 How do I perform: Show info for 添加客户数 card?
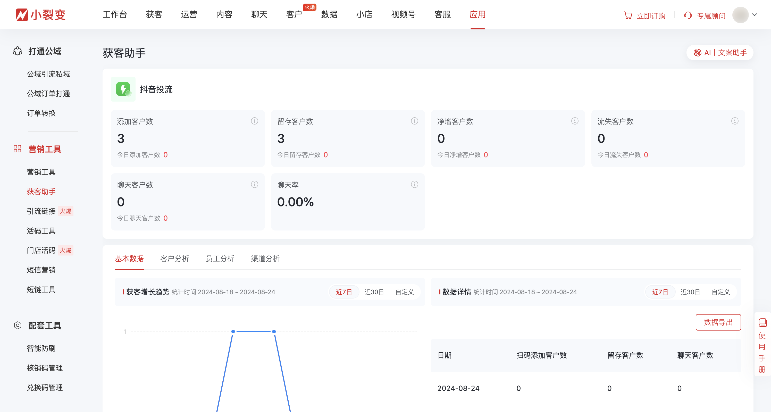click(x=254, y=121)
